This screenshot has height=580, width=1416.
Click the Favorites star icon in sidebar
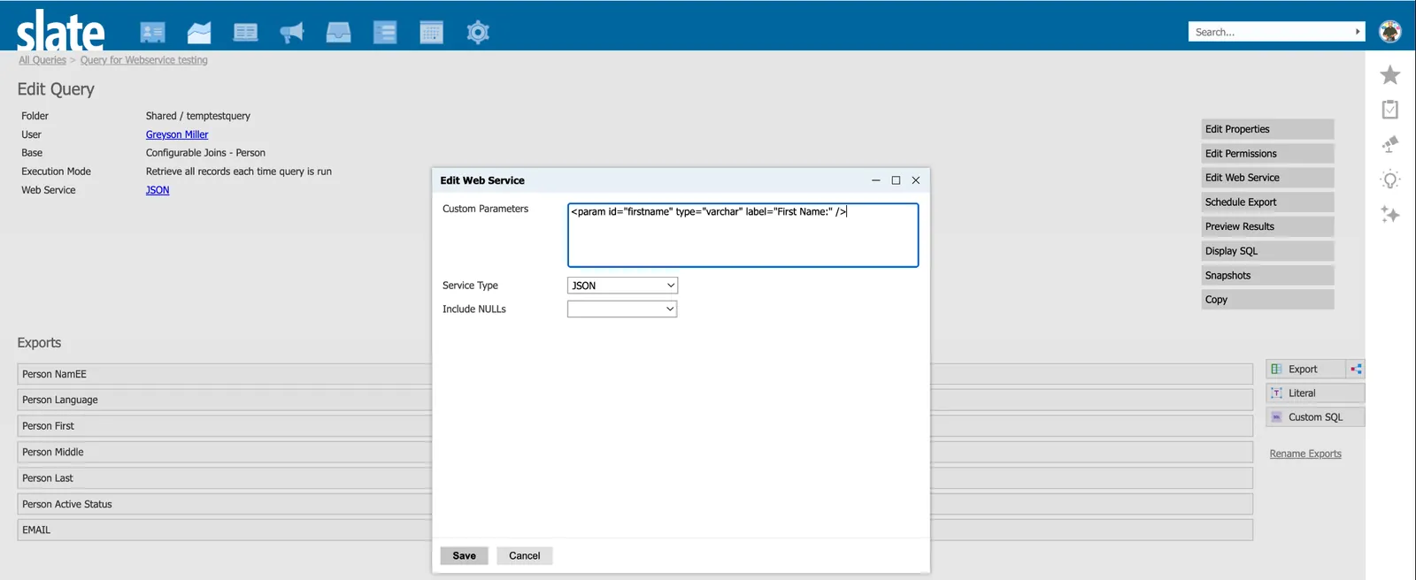[1390, 75]
